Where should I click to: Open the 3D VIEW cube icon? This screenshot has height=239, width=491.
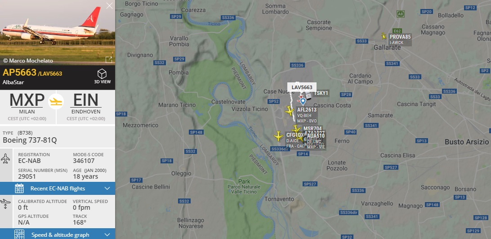click(102, 74)
